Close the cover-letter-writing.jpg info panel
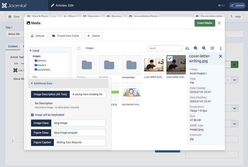The width and height of the screenshot is (248, 167). coord(220,56)
